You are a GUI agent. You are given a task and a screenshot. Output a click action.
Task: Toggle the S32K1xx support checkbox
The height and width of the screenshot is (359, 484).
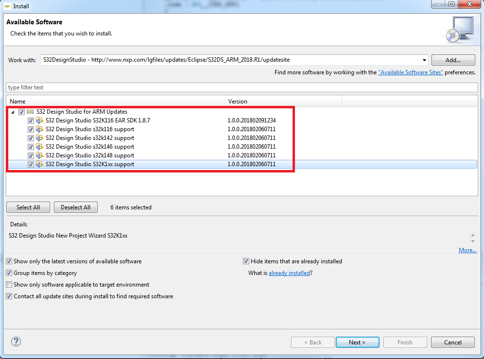pyautogui.click(x=31, y=164)
